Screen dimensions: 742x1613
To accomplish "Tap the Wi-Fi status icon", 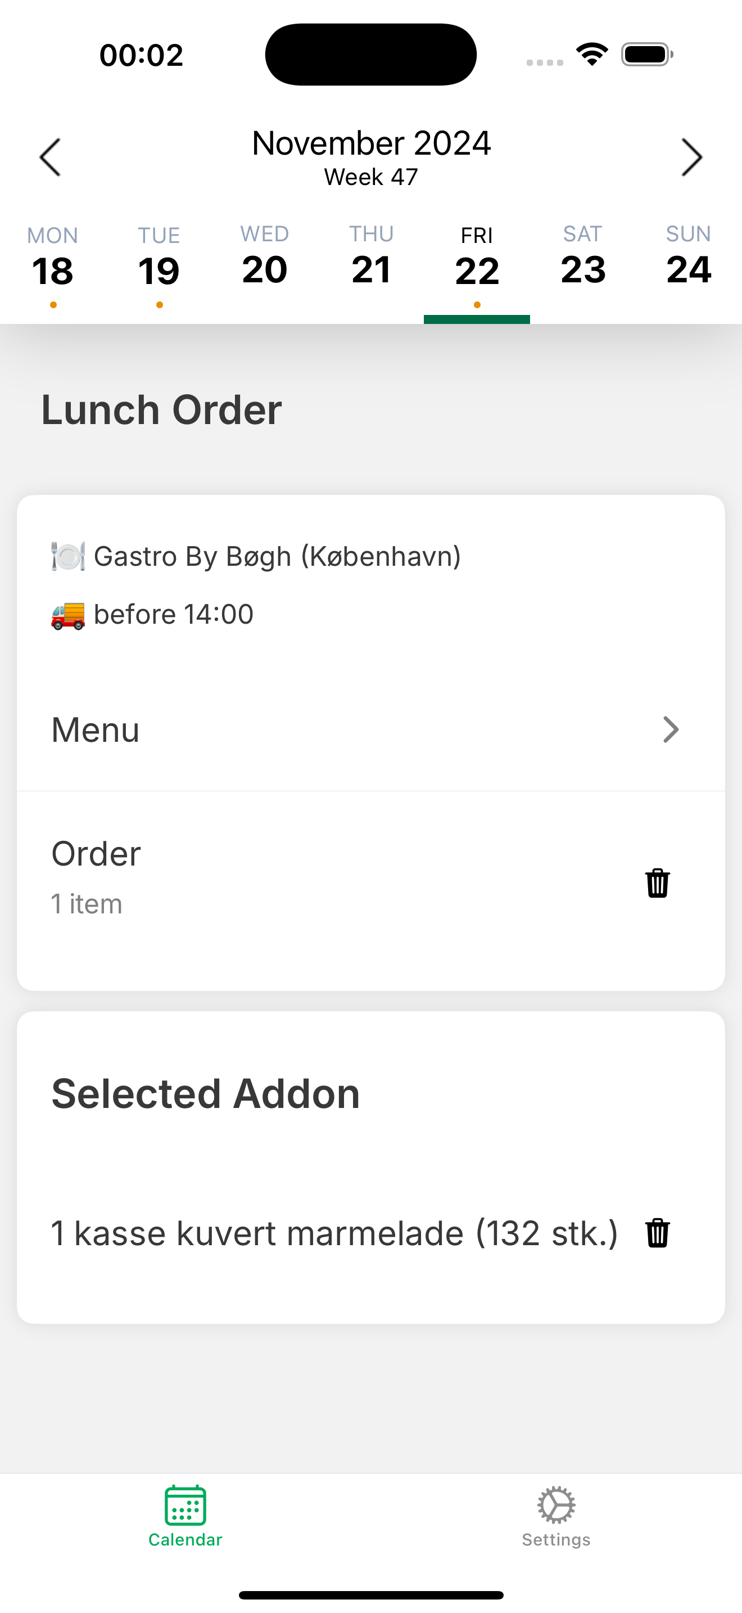I will [x=592, y=55].
